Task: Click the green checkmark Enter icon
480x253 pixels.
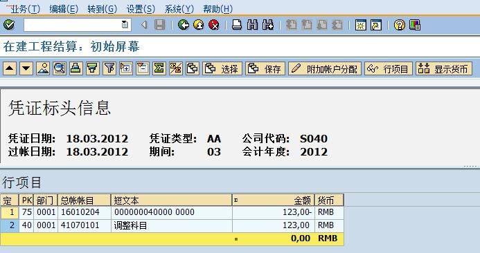Action: pos(9,25)
